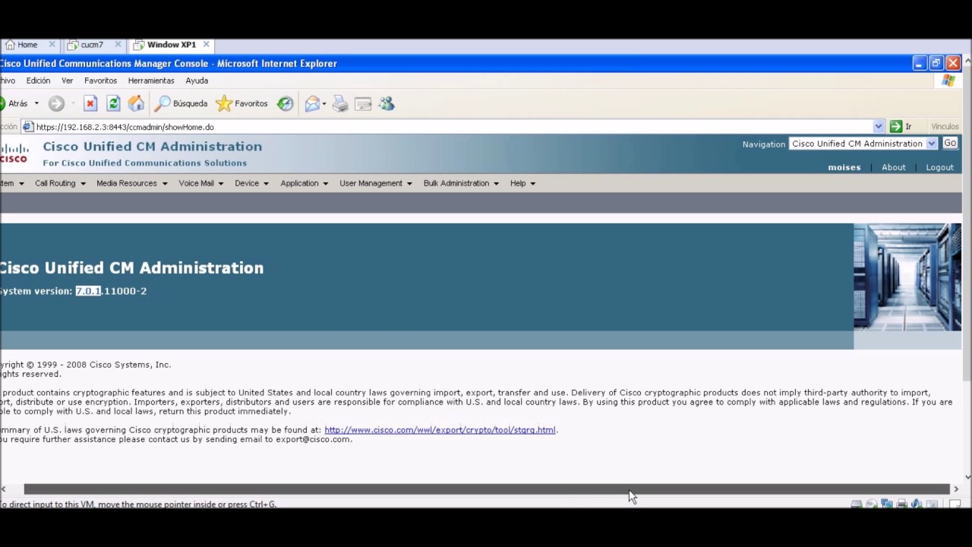Click the horizontal scrollbar right arrow
972x547 pixels.
(x=956, y=489)
